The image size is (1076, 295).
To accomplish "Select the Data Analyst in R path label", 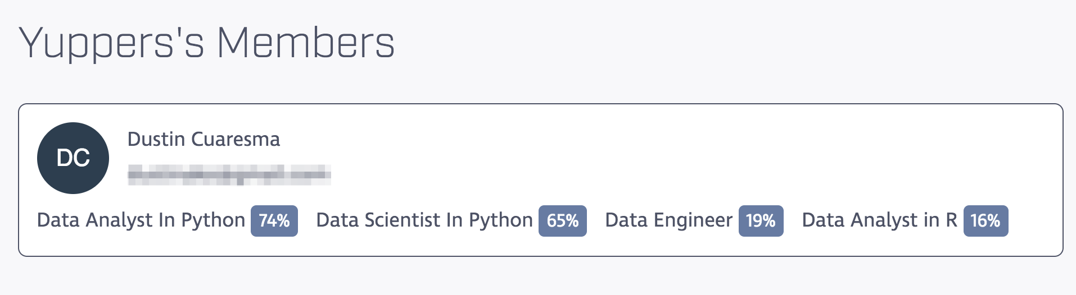I will [x=879, y=220].
